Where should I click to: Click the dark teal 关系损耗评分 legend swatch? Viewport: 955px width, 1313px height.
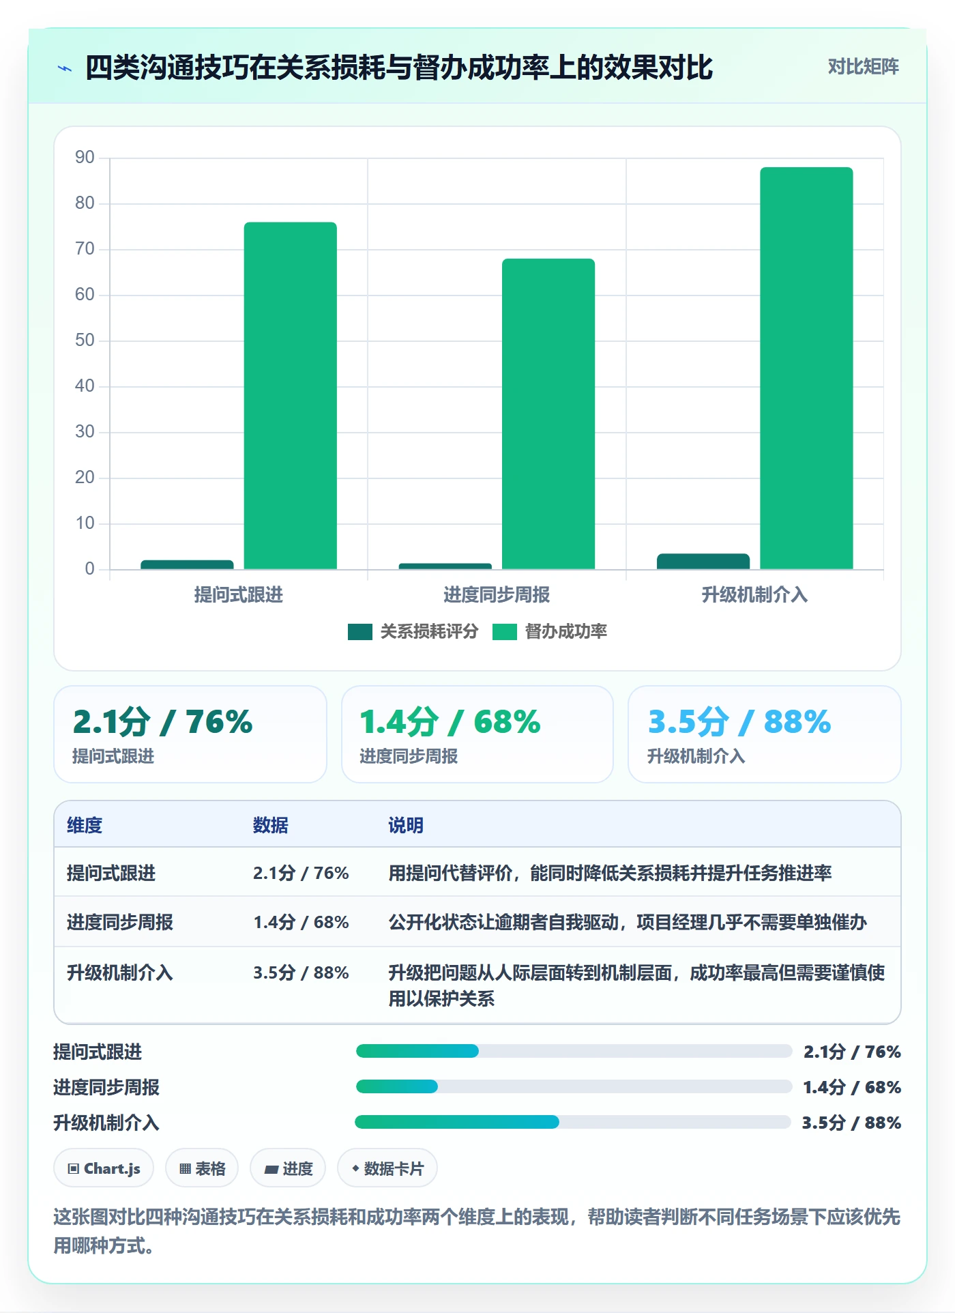[x=359, y=632]
